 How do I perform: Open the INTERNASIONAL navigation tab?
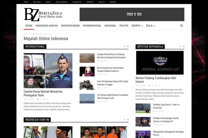click(x=92, y=26)
